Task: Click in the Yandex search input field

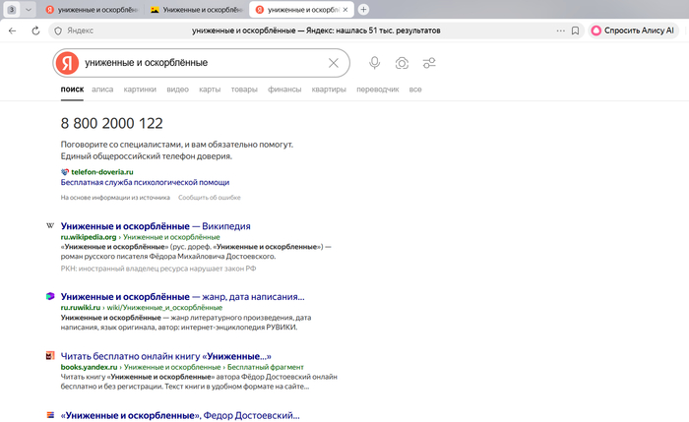Action: coord(197,63)
